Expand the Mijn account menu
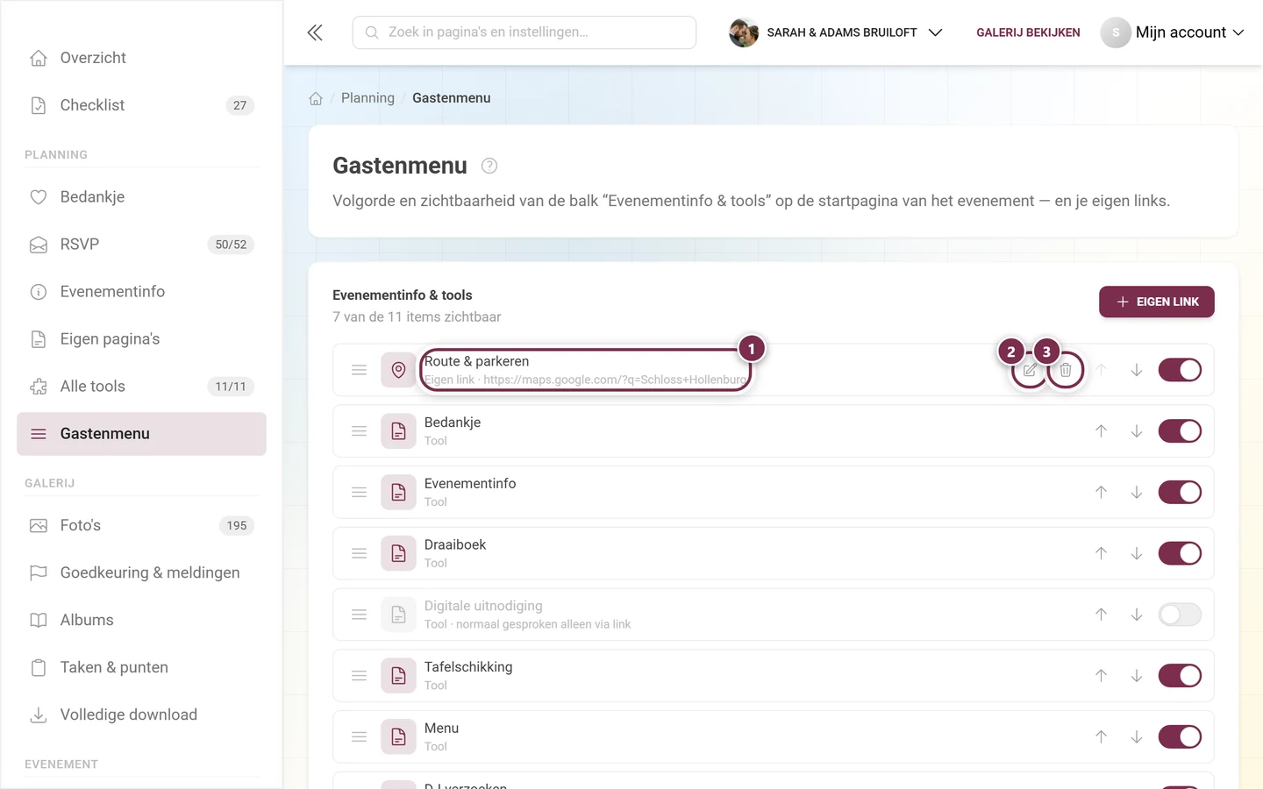Image resolution: width=1263 pixels, height=789 pixels. pyautogui.click(x=1173, y=32)
